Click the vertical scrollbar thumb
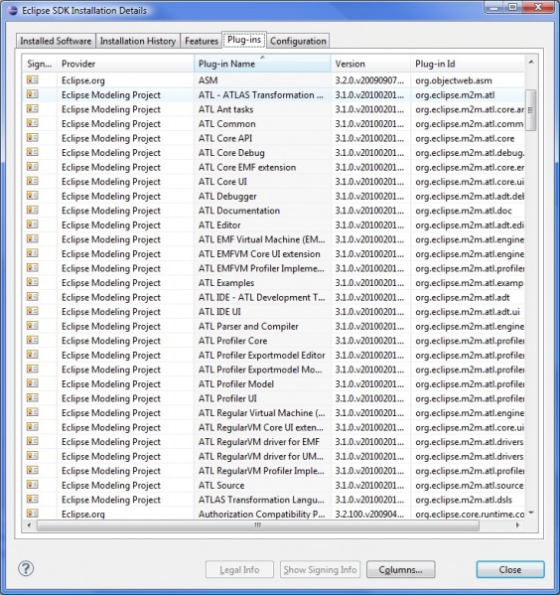Image resolution: width=560 pixels, height=595 pixels. 531,110
